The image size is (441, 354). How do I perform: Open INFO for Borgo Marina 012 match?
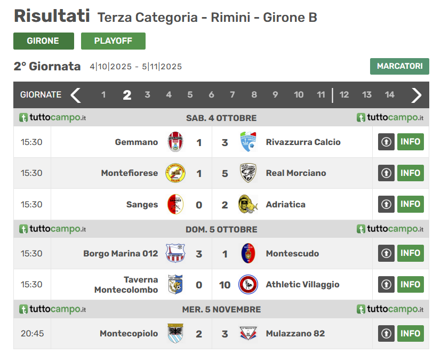click(411, 253)
